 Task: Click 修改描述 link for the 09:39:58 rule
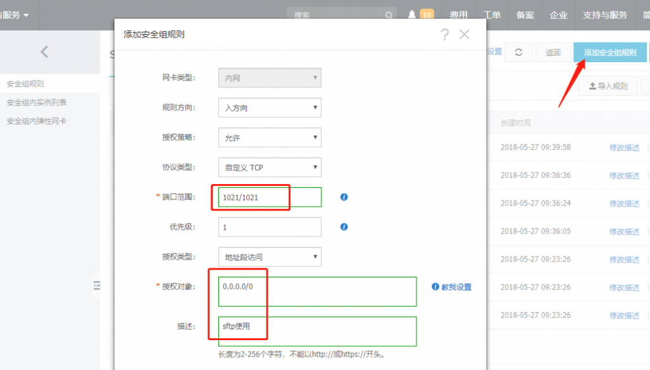click(x=624, y=147)
